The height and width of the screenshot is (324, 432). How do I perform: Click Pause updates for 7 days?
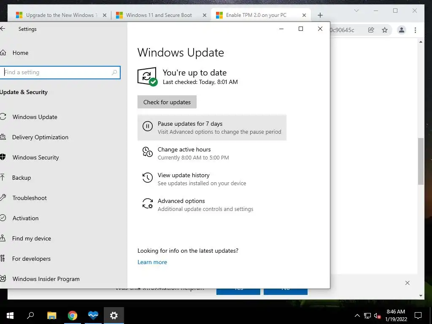click(212, 127)
